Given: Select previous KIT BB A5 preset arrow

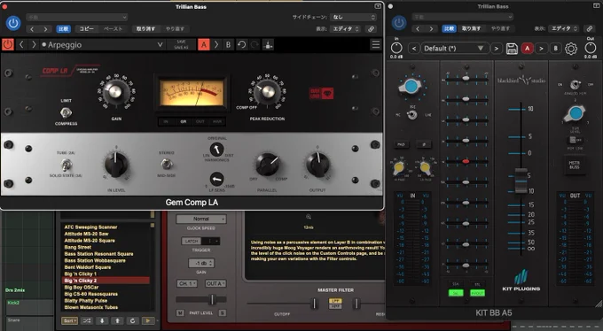Looking at the screenshot, I should (x=414, y=49).
